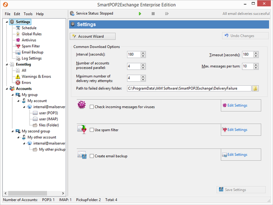
Task: Click the Stop service square icon
Action: click(x=153, y=14)
